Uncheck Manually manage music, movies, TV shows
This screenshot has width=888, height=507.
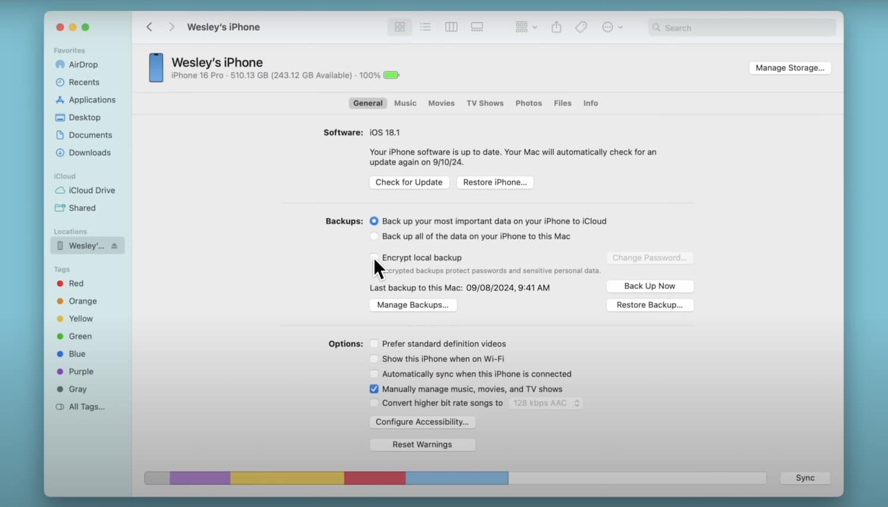point(374,389)
